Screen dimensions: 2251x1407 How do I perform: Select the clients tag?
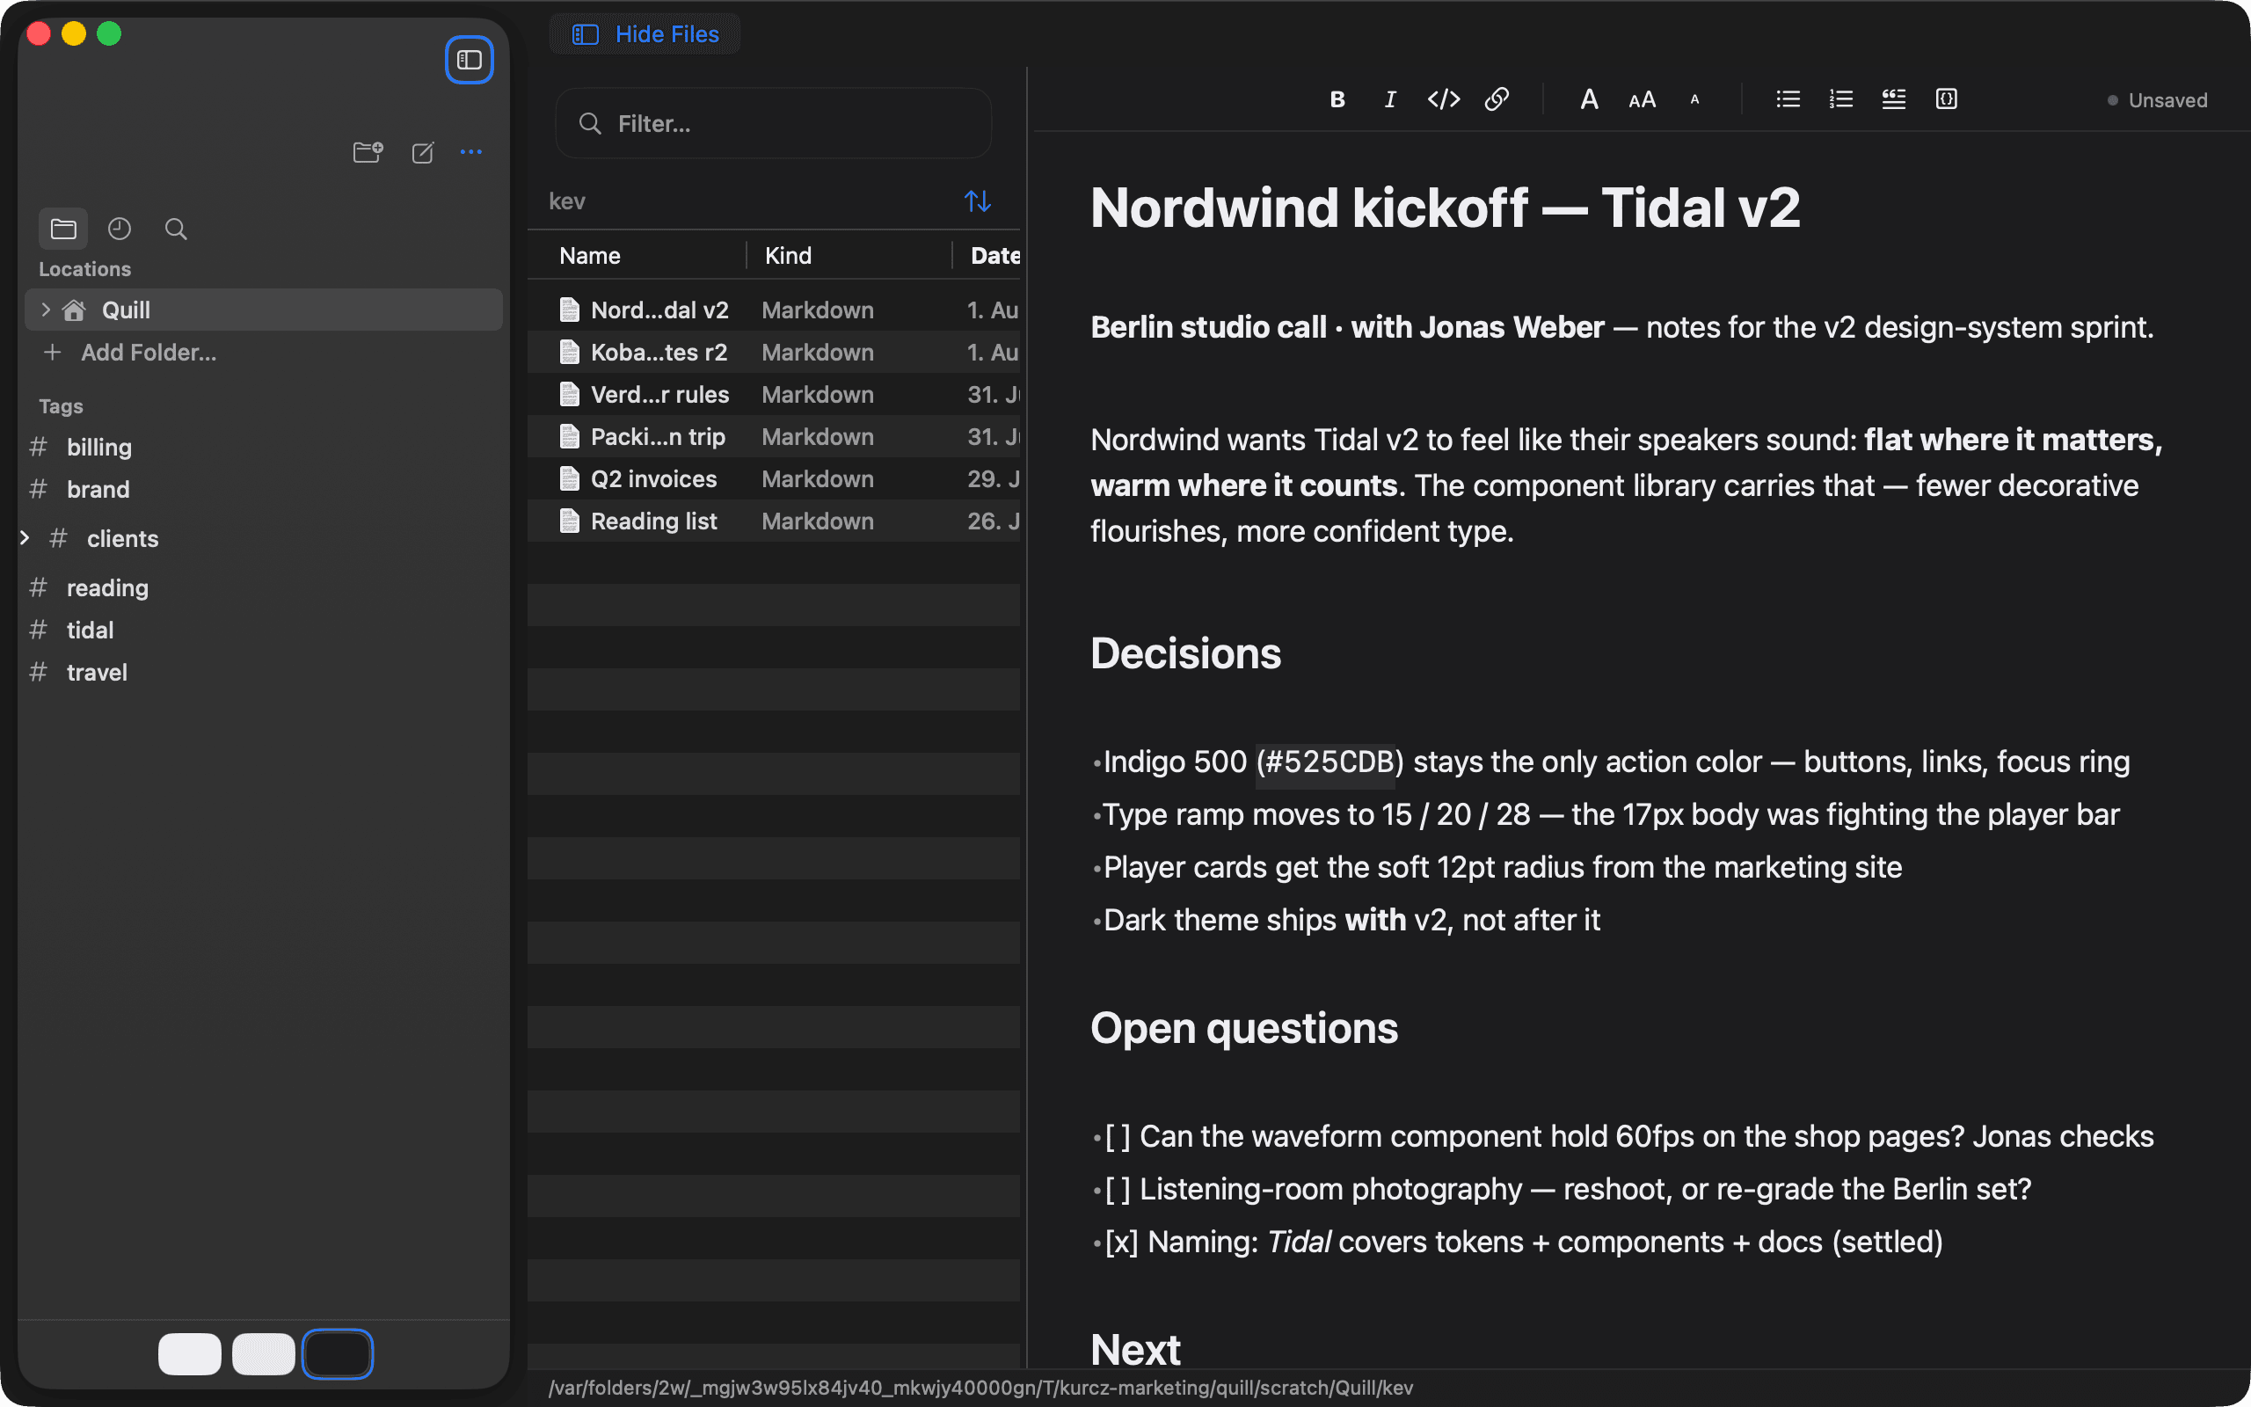pos(122,538)
